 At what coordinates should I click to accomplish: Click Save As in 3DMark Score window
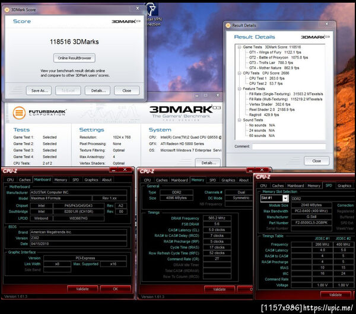click(x=39, y=91)
